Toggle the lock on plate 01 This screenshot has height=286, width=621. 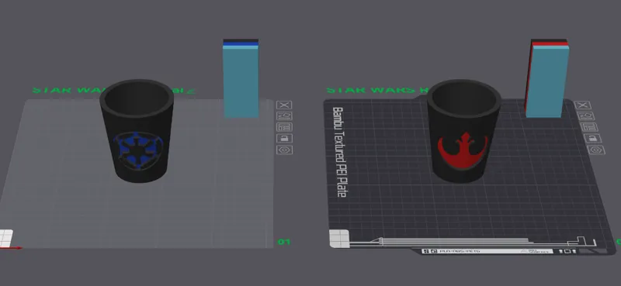[x=284, y=139]
